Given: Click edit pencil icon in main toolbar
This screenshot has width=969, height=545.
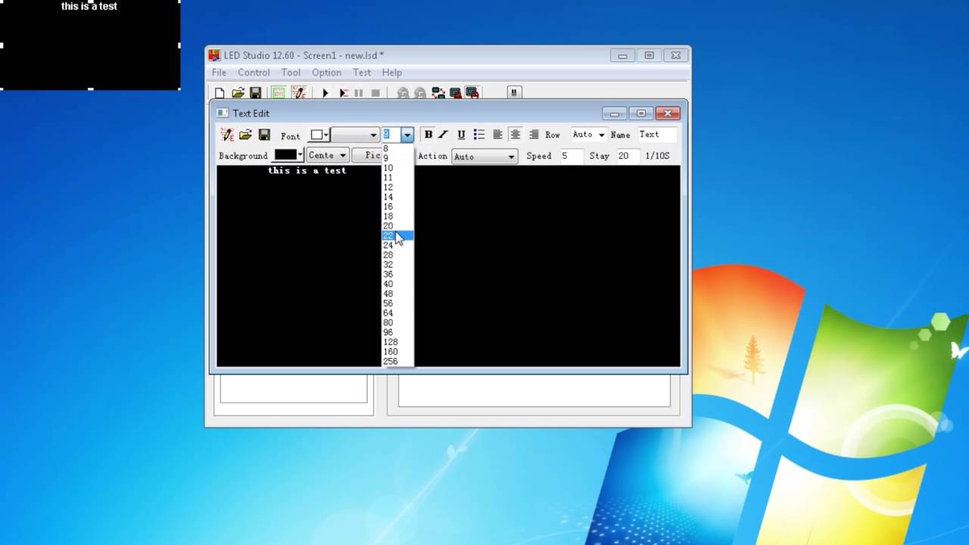Looking at the screenshot, I should [298, 93].
